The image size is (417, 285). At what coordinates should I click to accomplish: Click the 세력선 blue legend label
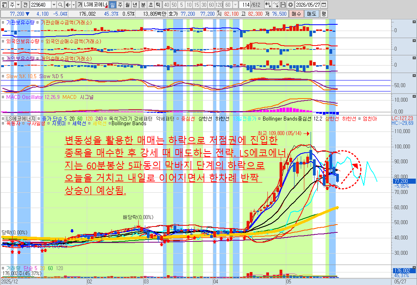pyautogui.click(x=79, y=123)
